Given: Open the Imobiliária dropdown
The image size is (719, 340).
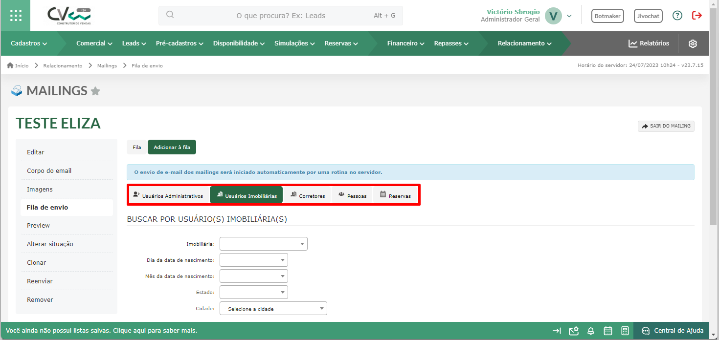Looking at the screenshot, I should (x=264, y=244).
